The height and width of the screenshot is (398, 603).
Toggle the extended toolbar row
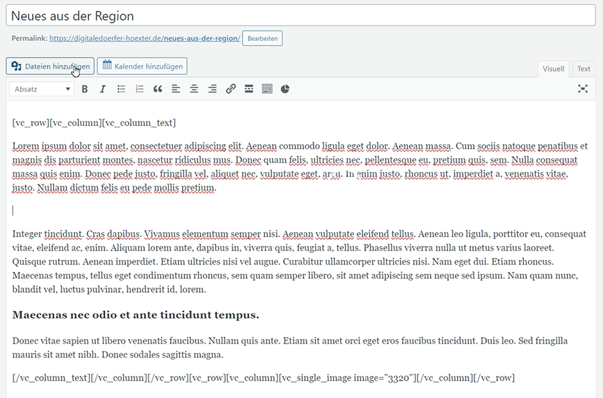(x=267, y=89)
